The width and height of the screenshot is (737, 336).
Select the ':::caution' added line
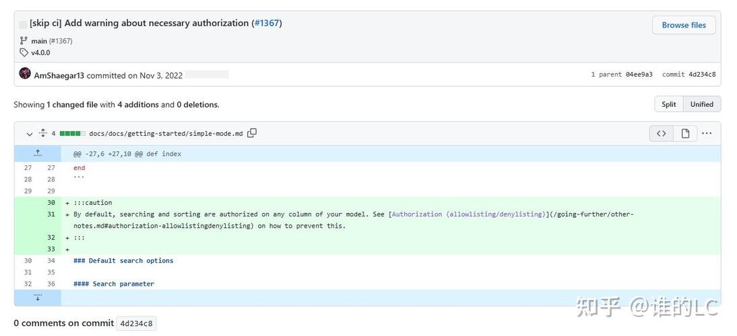(x=92, y=202)
